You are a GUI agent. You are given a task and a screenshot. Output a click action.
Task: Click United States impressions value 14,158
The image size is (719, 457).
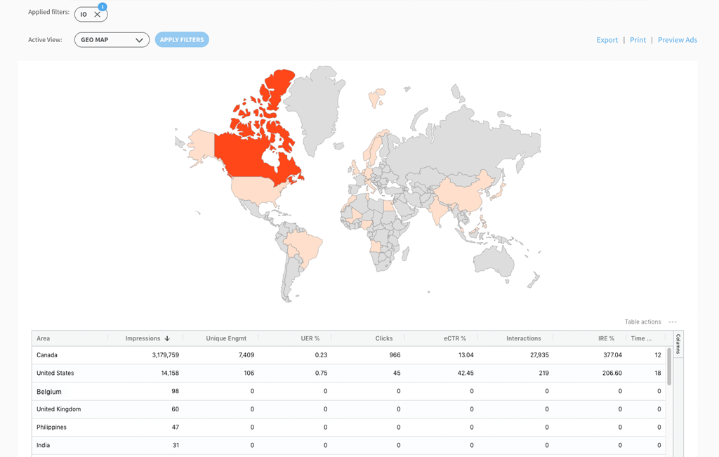tap(170, 373)
